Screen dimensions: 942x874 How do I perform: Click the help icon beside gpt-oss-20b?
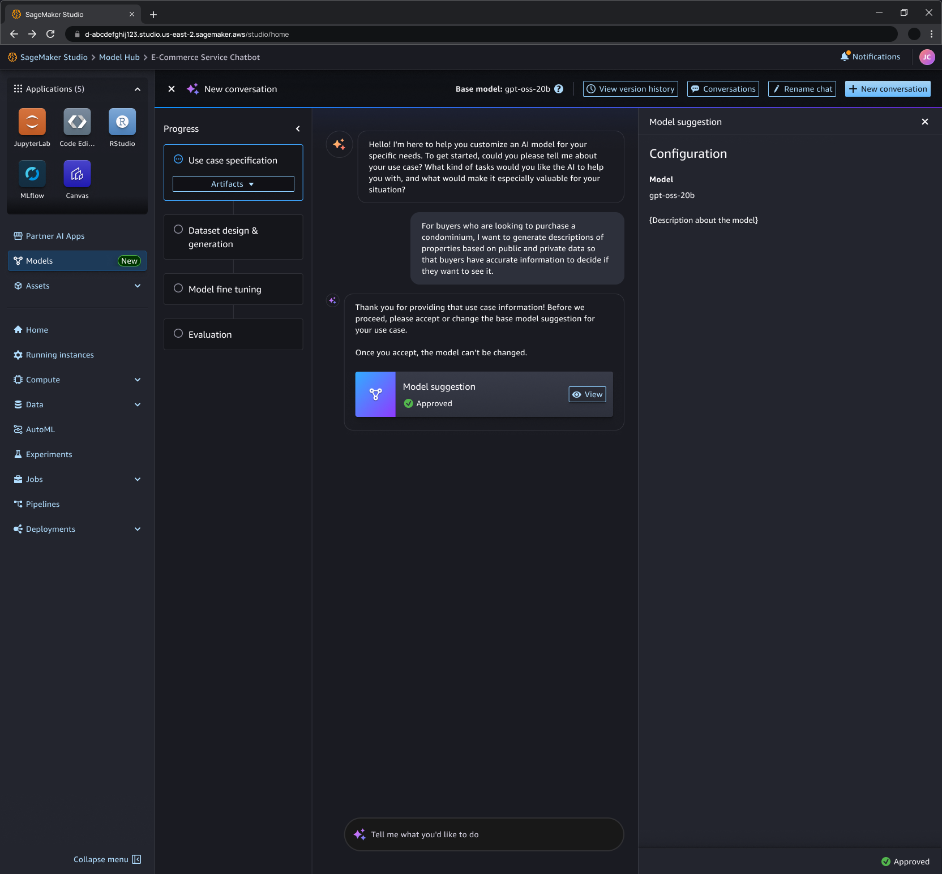(558, 89)
